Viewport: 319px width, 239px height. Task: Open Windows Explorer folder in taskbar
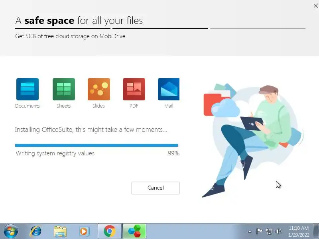coord(60,231)
